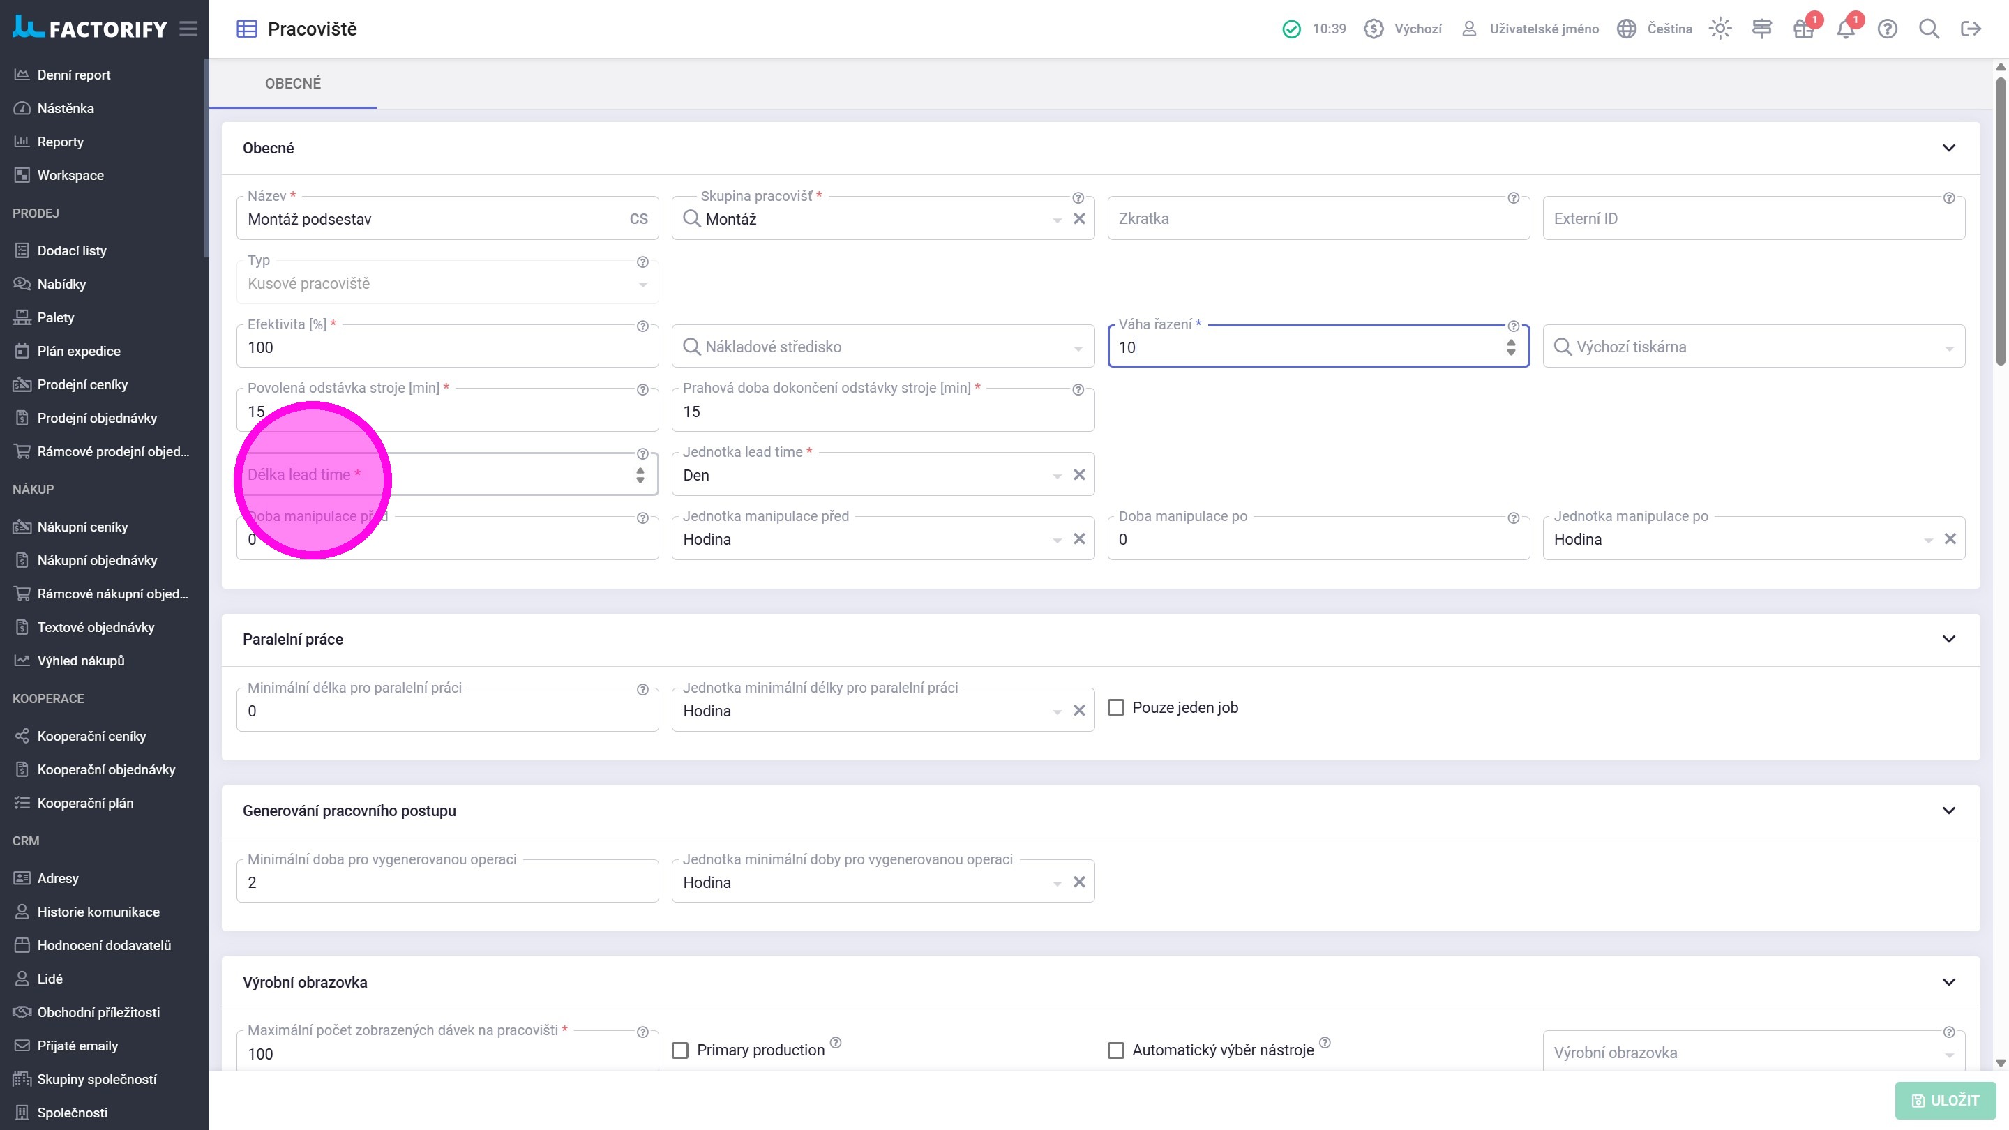
Task: Open the gift box news icon
Action: coord(1803,29)
